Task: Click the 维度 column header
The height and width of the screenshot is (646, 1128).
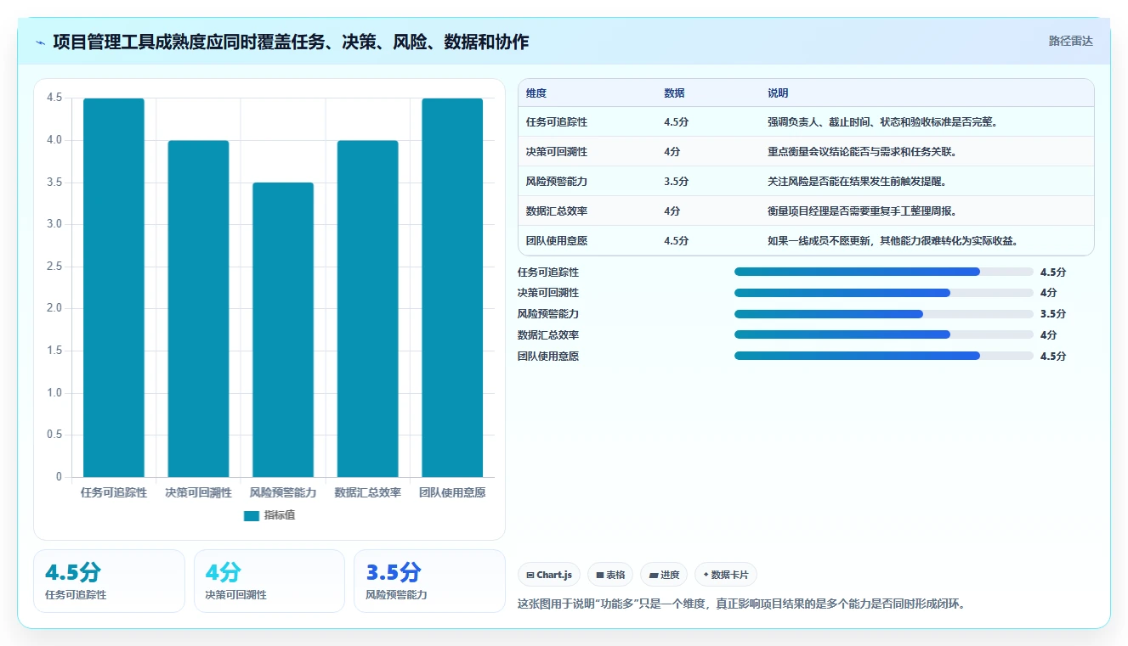Action: click(536, 93)
